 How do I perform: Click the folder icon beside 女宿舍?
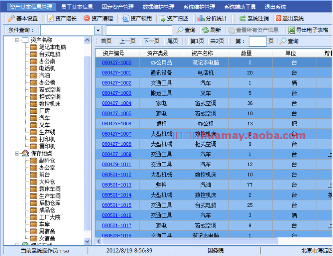tap(34, 238)
